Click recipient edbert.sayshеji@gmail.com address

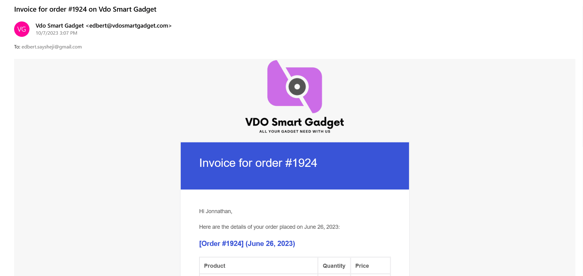pos(52,47)
